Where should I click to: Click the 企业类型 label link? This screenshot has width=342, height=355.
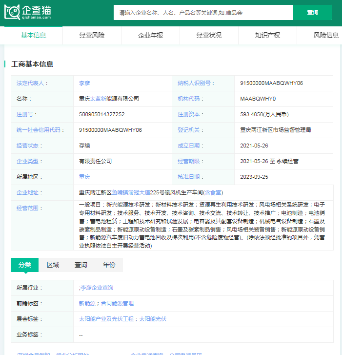click(x=27, y=162)
